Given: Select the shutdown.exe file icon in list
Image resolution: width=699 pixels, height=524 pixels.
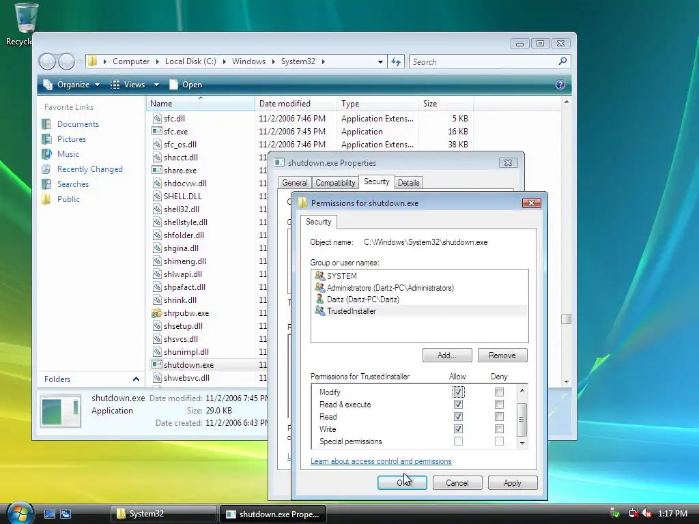Looking at the screenshot, I should tap(156, 365).
